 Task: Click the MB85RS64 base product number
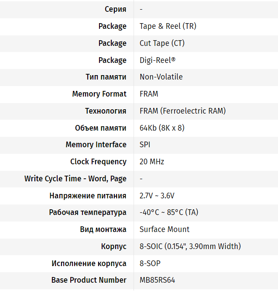[x=157, y=280]
